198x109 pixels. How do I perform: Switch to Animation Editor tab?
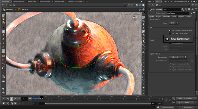(x=19, y=1)
